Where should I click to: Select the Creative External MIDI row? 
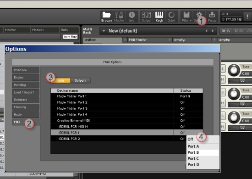[x=126, y=121]
